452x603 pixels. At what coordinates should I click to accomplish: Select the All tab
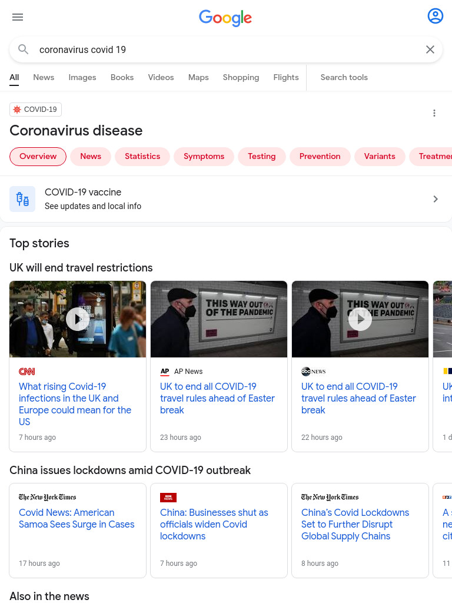pyautogui.click(x=14, y=77)
